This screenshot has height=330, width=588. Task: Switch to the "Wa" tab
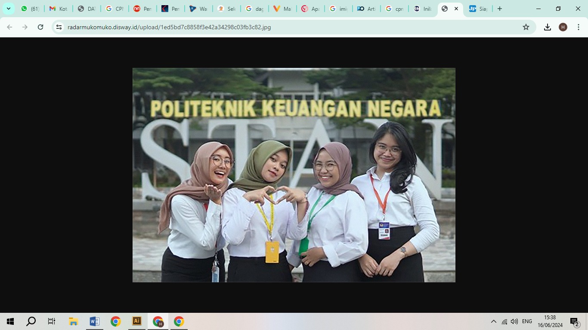coord(199,9)
